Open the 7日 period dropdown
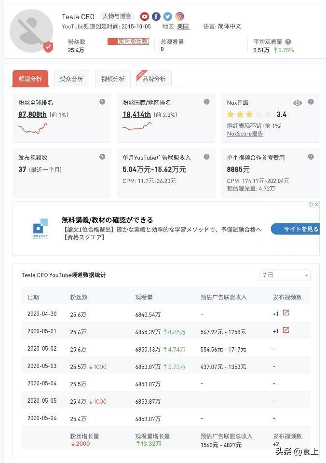Screen dimensions: 326x463 (x=285, y=275)
